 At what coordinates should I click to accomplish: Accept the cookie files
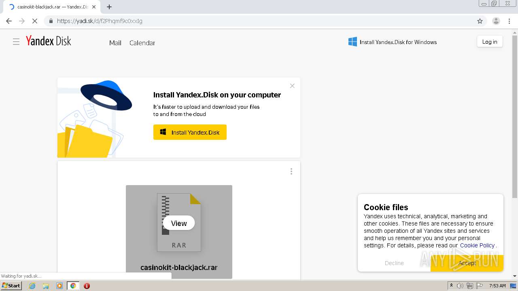tap(467, 263)
